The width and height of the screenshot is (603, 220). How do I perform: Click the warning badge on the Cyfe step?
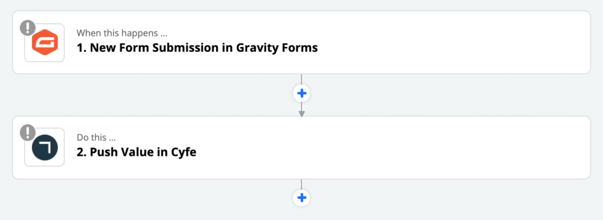point(27,132)
